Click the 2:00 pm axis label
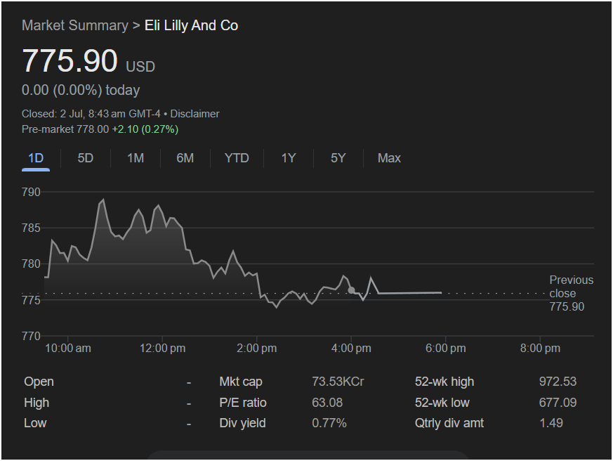This screenshot has height=461, width=613. 257,349
